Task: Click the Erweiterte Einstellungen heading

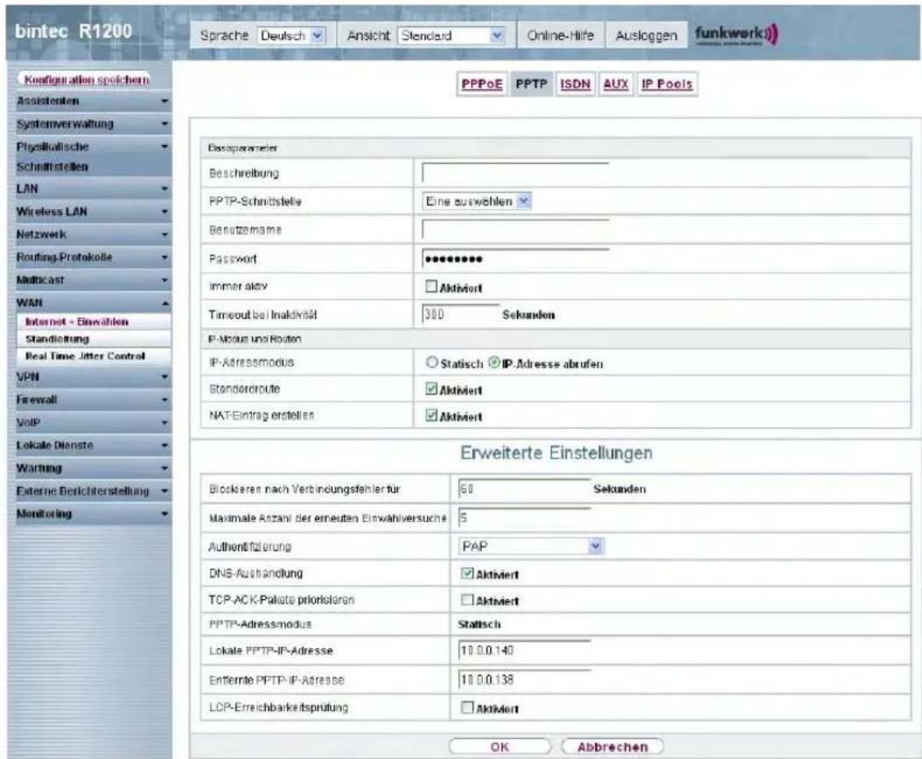Action: point(556,453)
